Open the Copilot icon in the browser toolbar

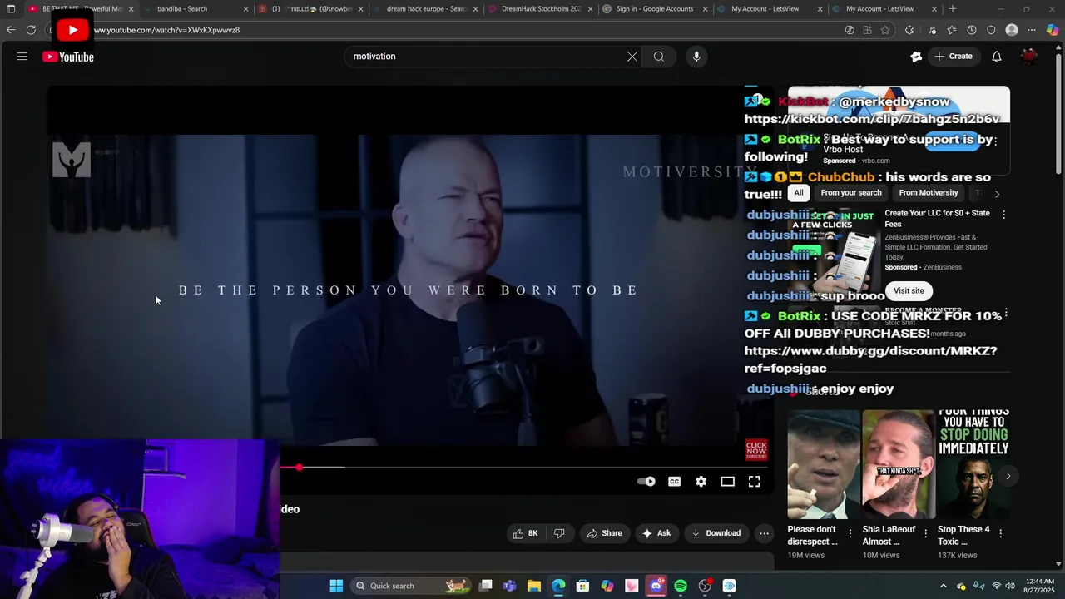point(1053,30)
